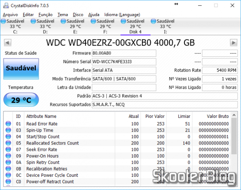Click status icon of Read Error Rate row

(8, 124)
